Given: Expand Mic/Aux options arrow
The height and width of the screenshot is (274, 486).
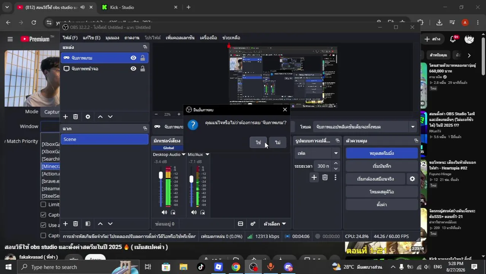Looking at the screenshot, I should (207, 155).
